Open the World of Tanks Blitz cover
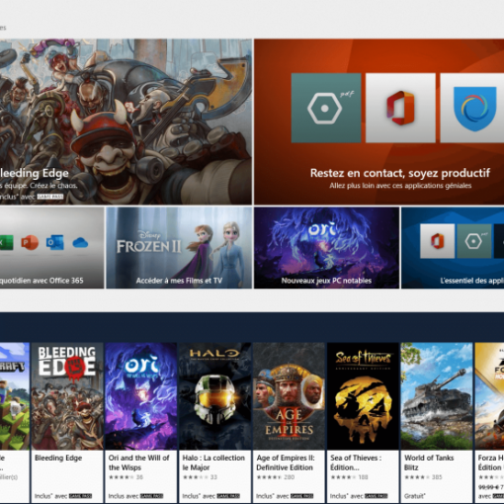Viewport: 504px width, 504px height. (x=437, y=396)
